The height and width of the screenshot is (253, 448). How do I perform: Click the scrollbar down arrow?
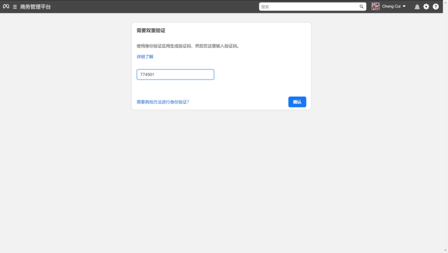445,250
